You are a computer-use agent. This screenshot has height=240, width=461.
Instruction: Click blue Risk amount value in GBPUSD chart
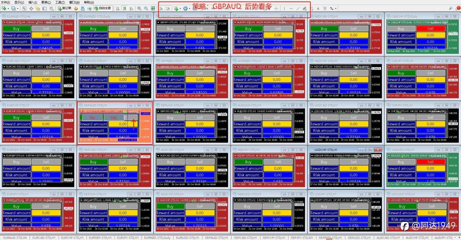(200, 130)
